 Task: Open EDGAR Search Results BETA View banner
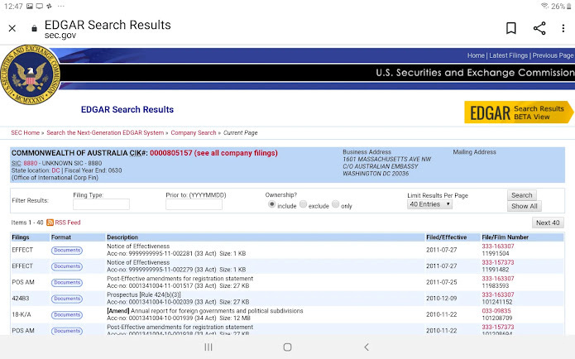(519, 112)
